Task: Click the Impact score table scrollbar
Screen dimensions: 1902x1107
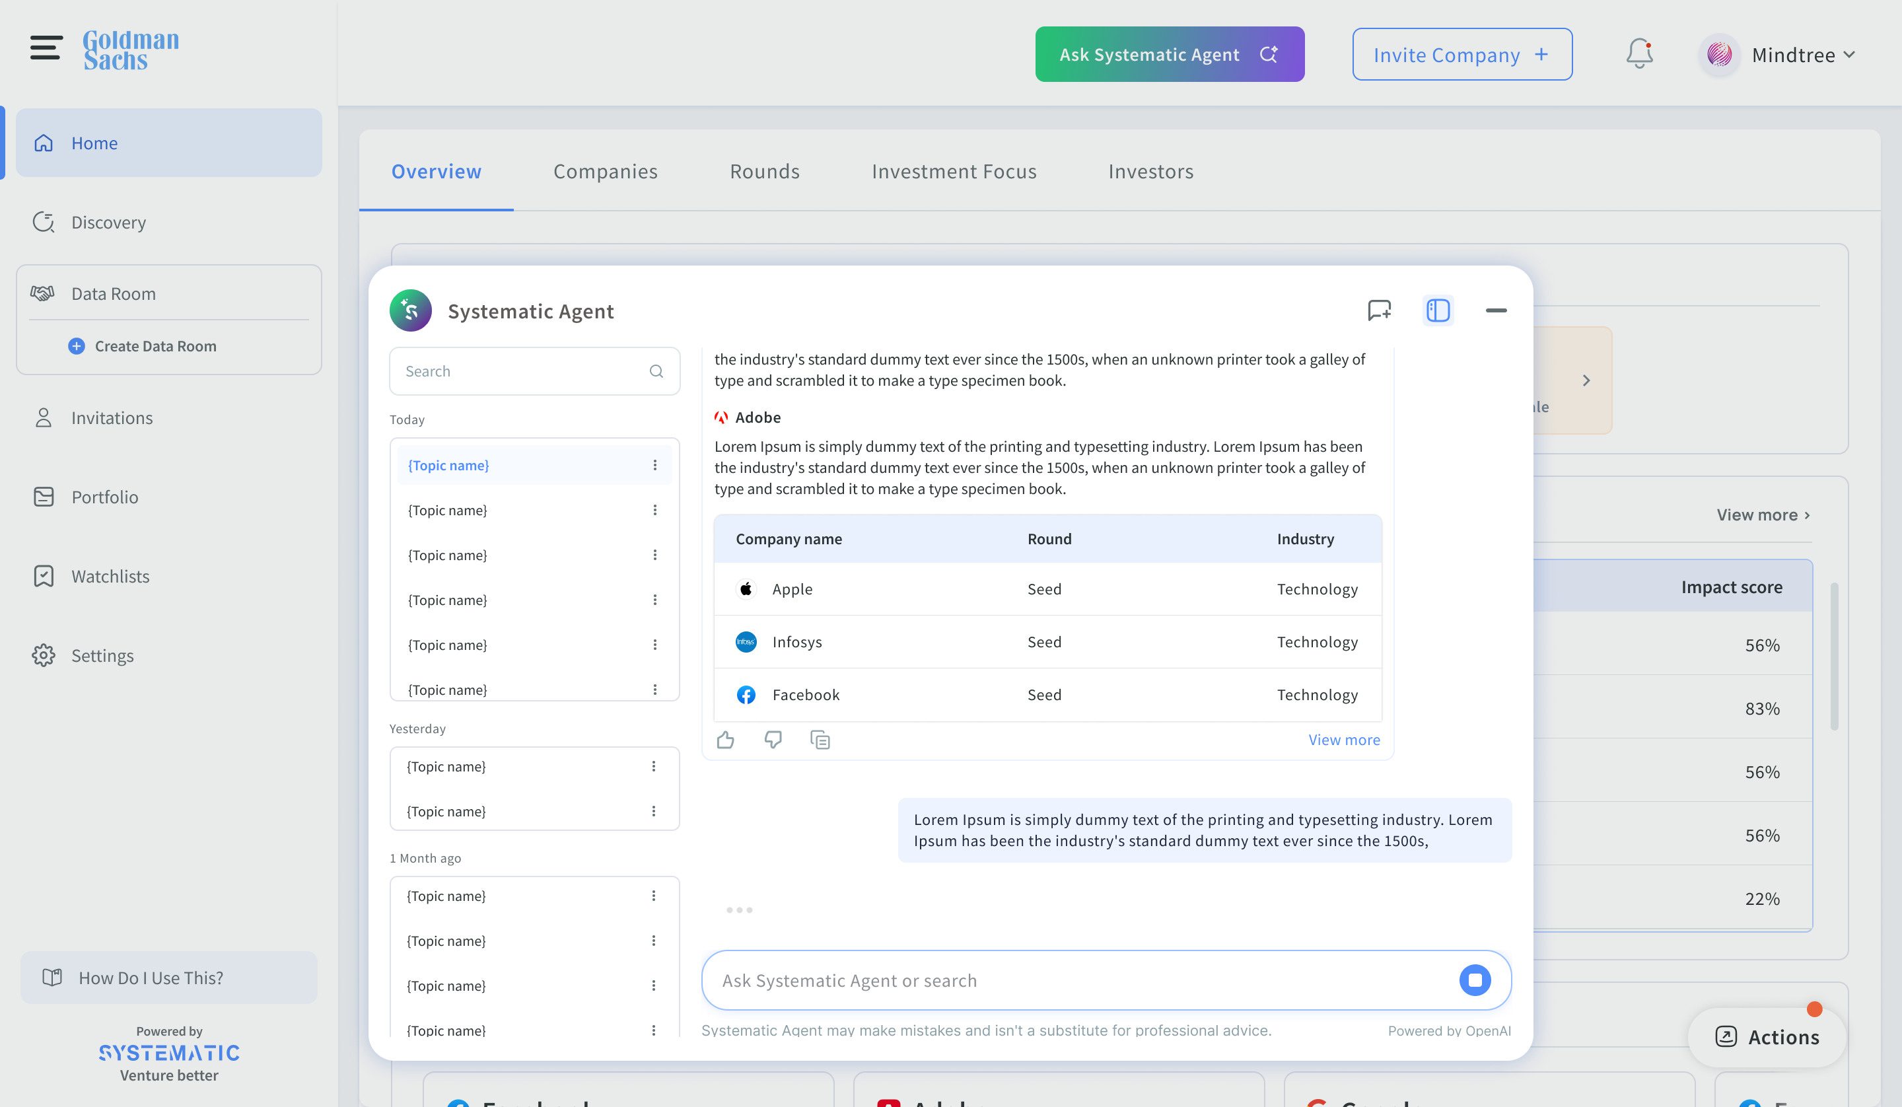Action: (x=1834, y=655)
